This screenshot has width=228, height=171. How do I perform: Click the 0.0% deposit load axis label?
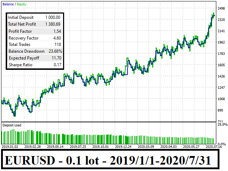pos(222,144)
